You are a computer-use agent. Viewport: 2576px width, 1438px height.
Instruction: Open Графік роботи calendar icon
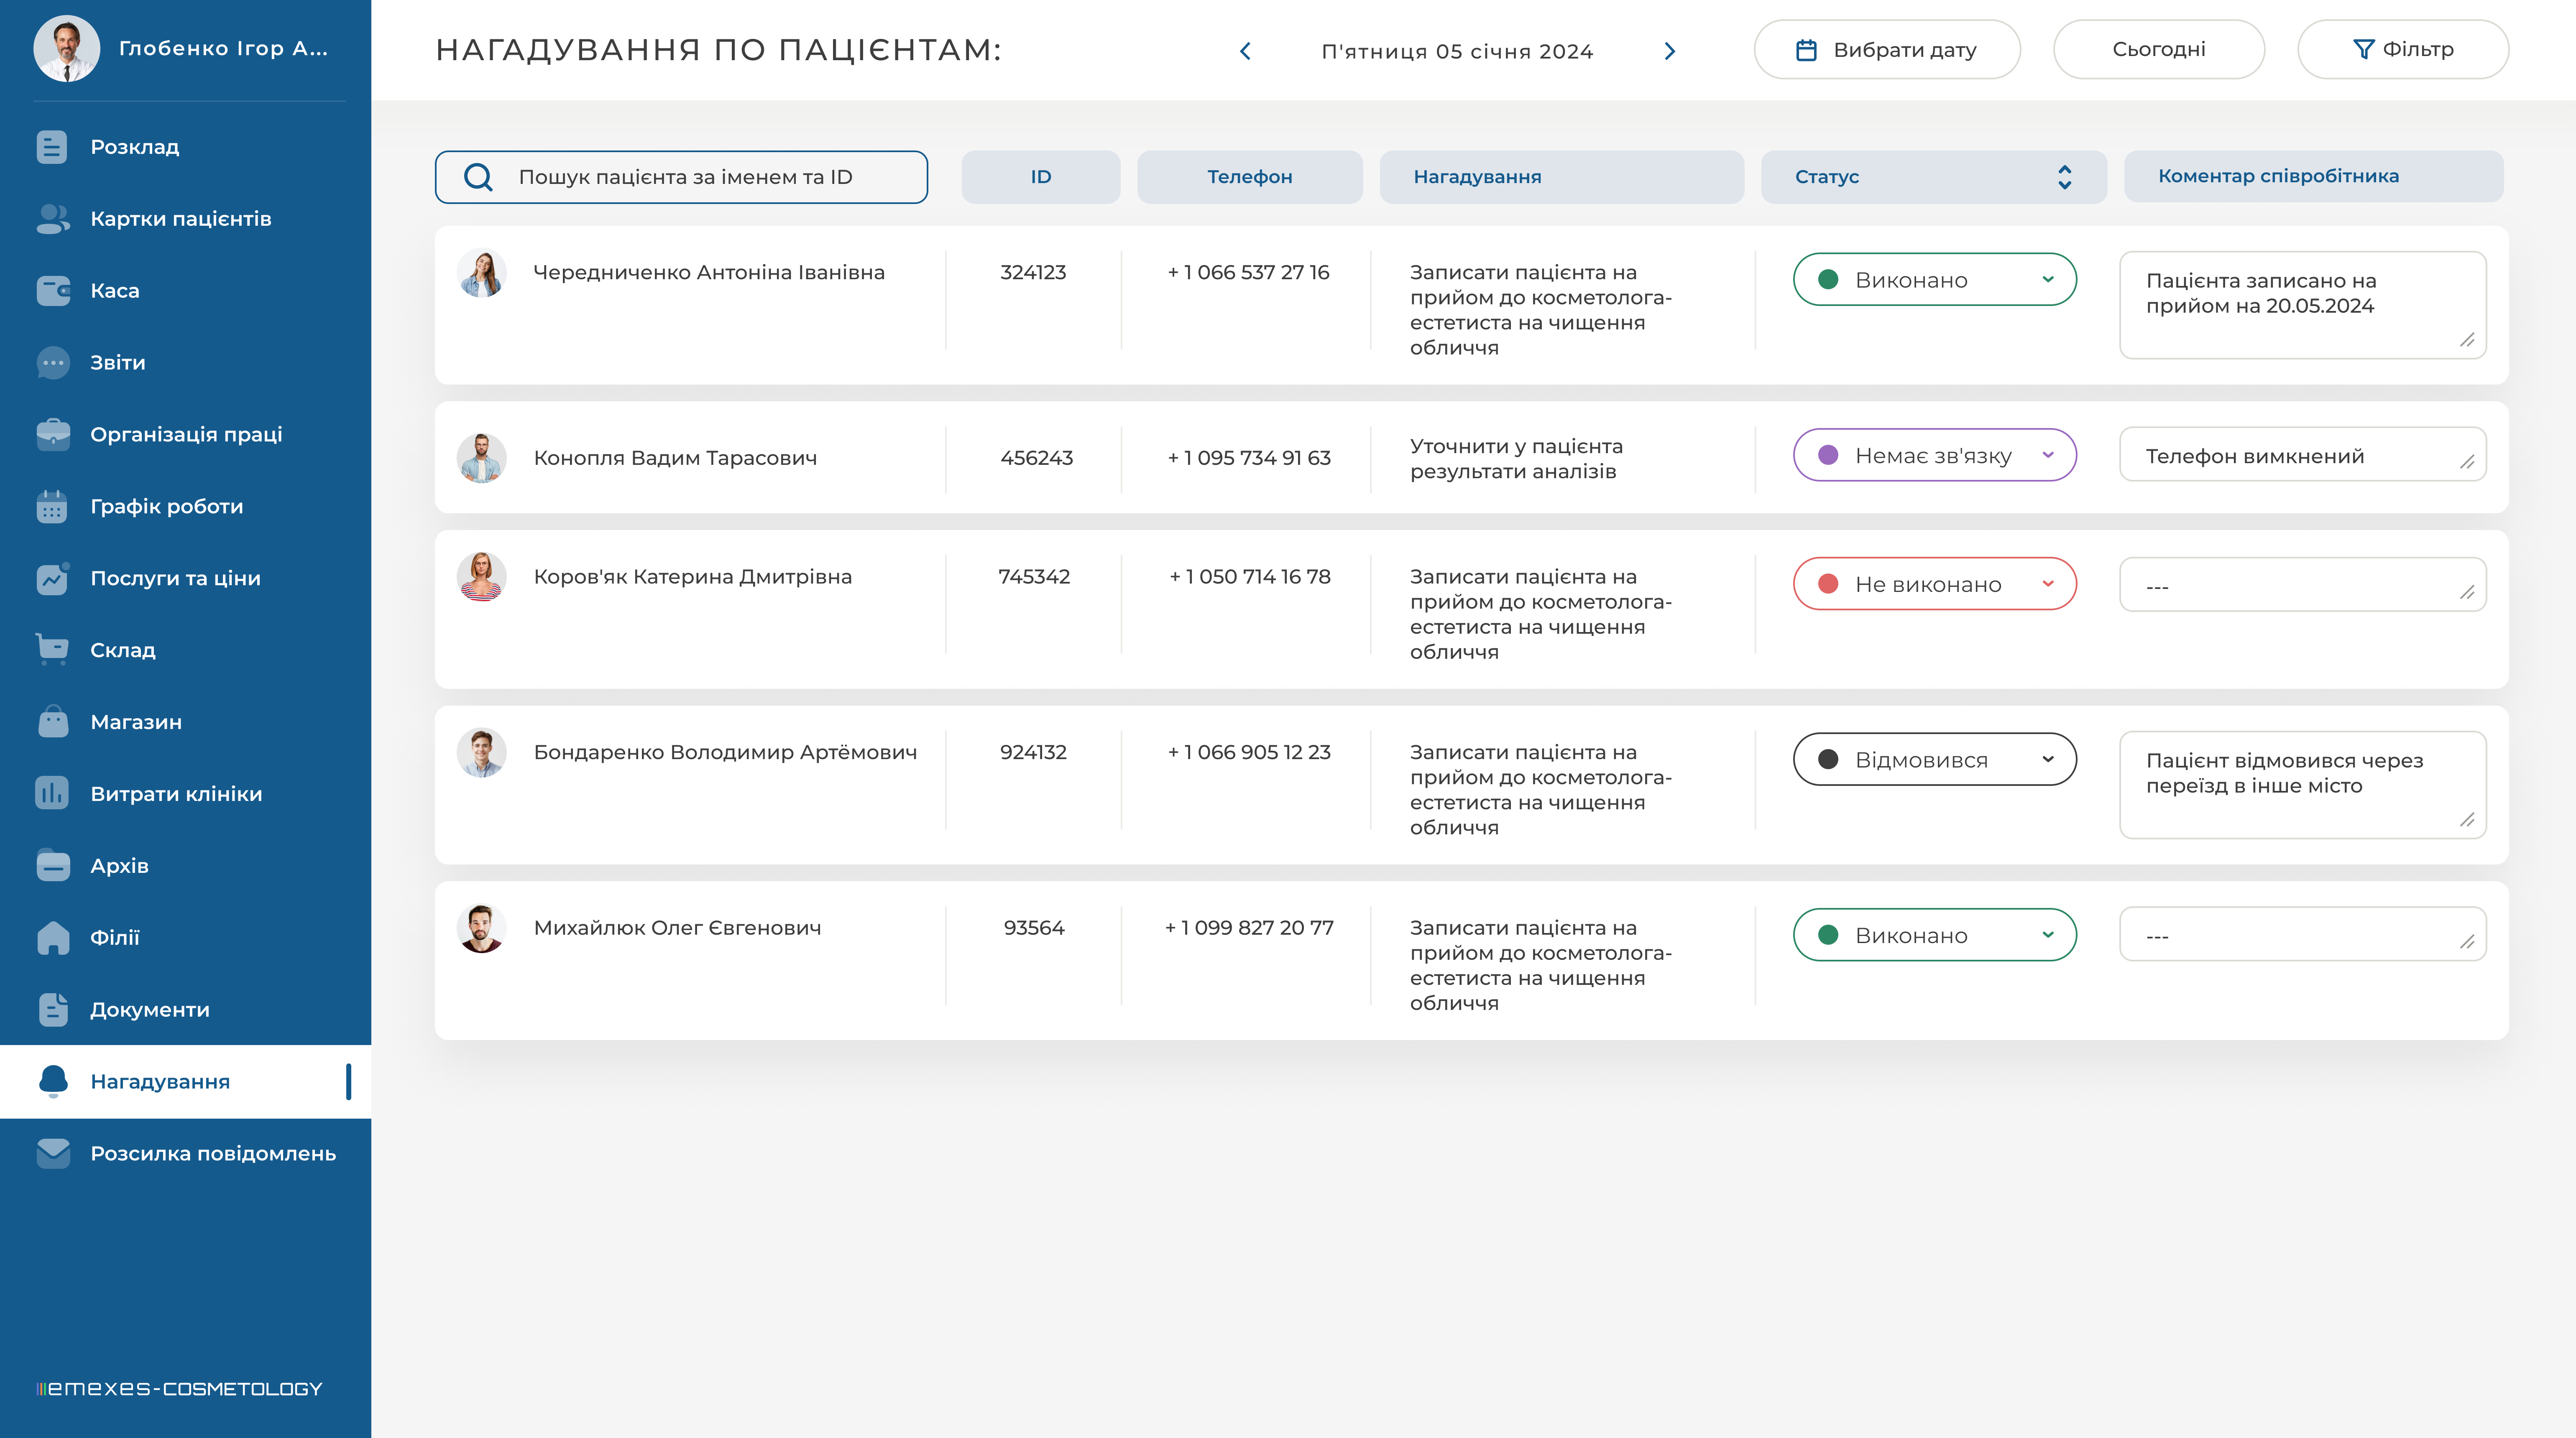click(52, 507)
